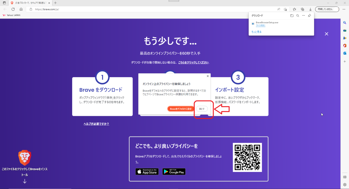Screen dimensions: 349x189
Task: View site information lock icon
Action: pyautogui.click(x=31, y=9)
